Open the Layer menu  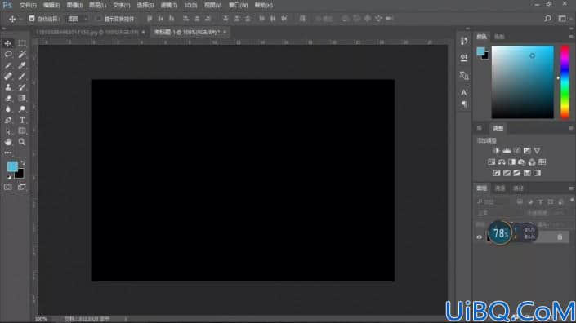[98, 5]
